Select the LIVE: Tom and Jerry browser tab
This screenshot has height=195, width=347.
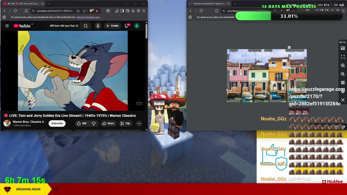tap(23, 4)
